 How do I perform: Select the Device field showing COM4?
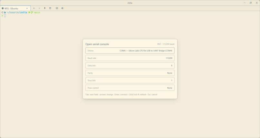click(130, 51)
